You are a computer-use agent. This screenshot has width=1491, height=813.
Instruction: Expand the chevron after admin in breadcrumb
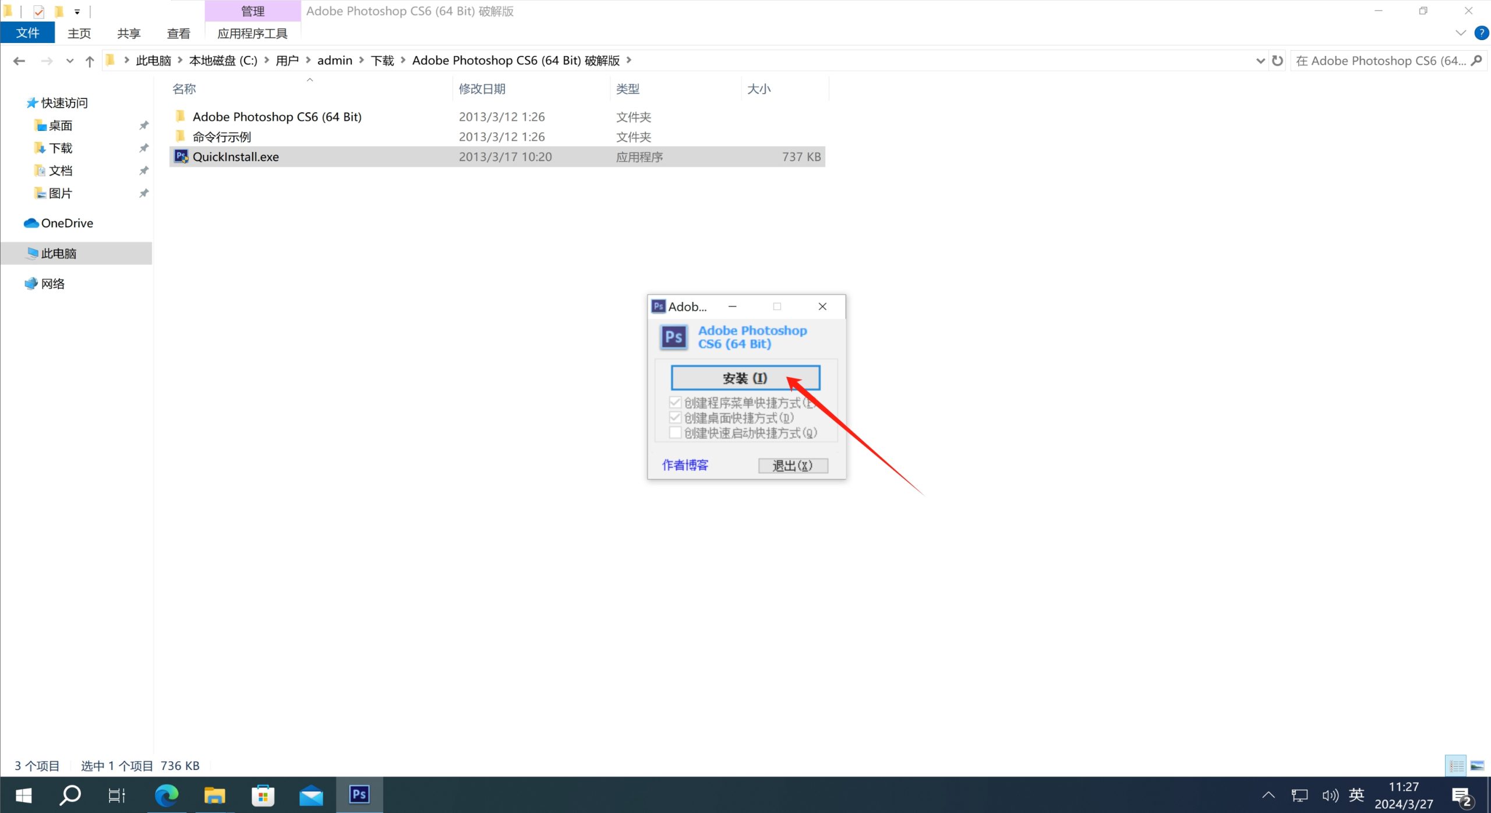(x=362, y=60)
